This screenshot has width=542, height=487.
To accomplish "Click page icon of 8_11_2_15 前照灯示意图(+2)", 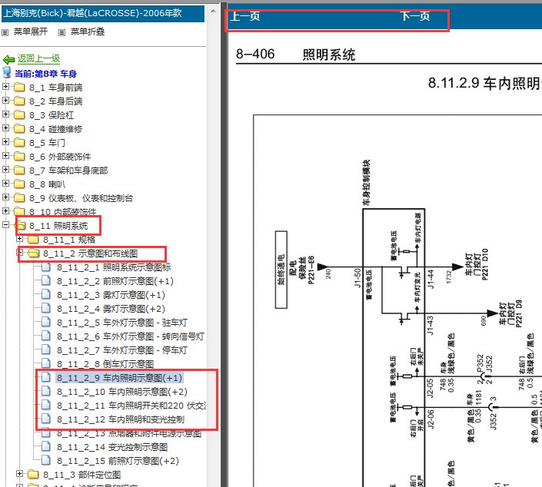I will pos(46,460).
